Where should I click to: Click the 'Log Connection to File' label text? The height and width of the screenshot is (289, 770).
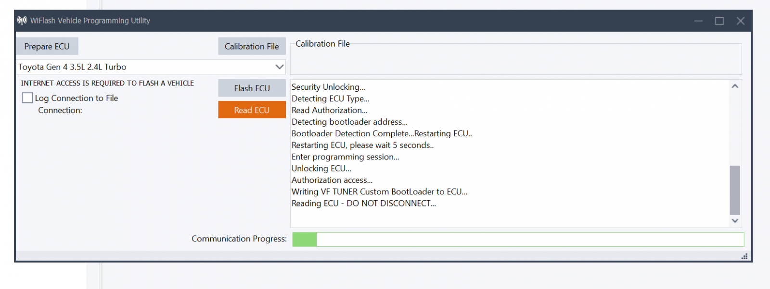pyautogui.click(x=77, y=98)
